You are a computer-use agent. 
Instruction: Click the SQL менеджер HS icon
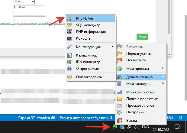tap(69, 25)
